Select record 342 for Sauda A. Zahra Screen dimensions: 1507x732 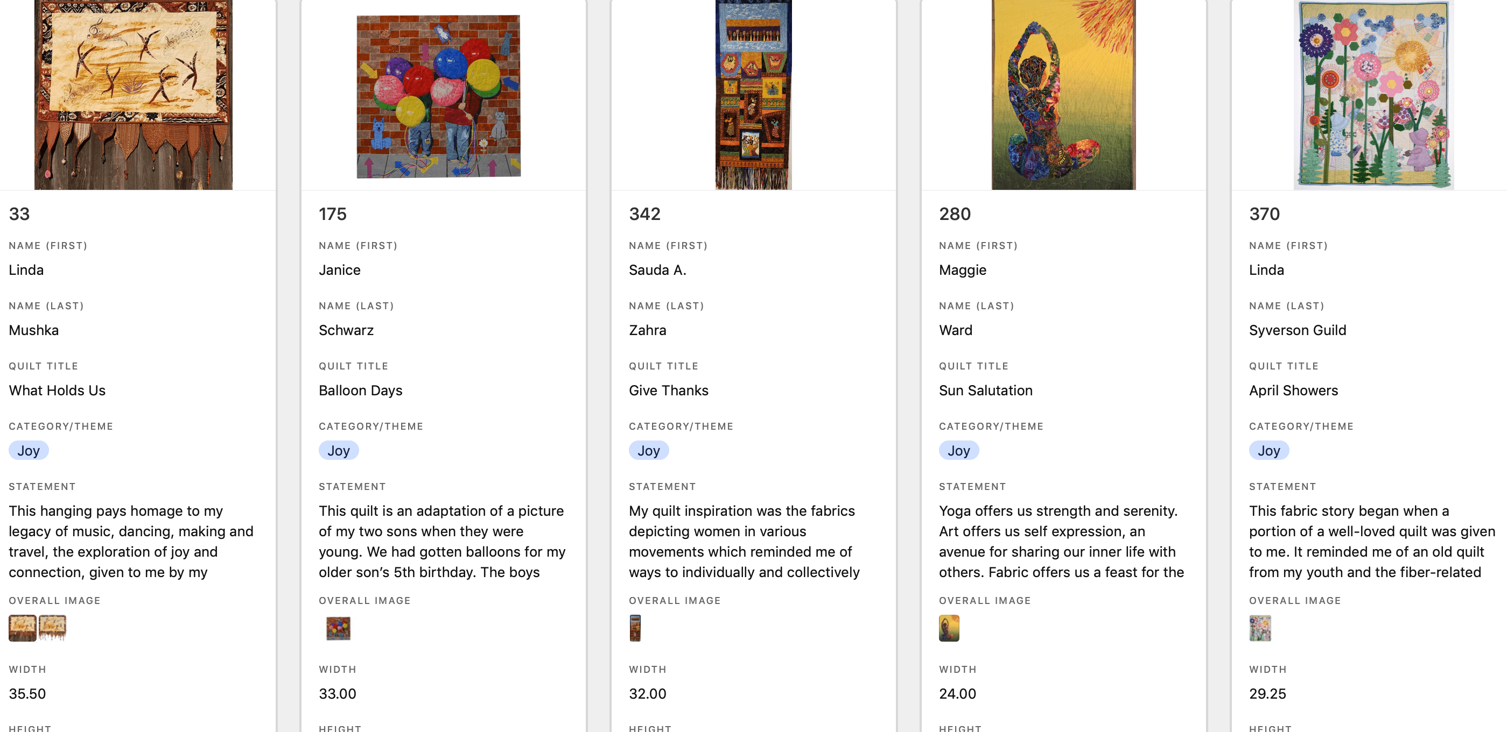644,215
